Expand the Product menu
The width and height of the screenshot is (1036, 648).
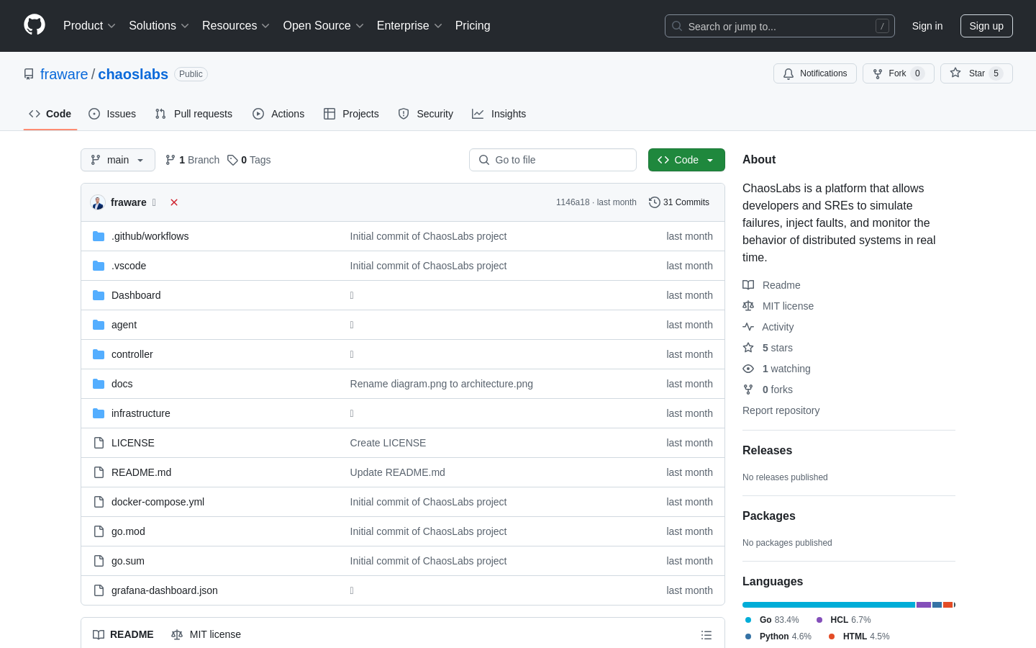[x=89, y=25]
